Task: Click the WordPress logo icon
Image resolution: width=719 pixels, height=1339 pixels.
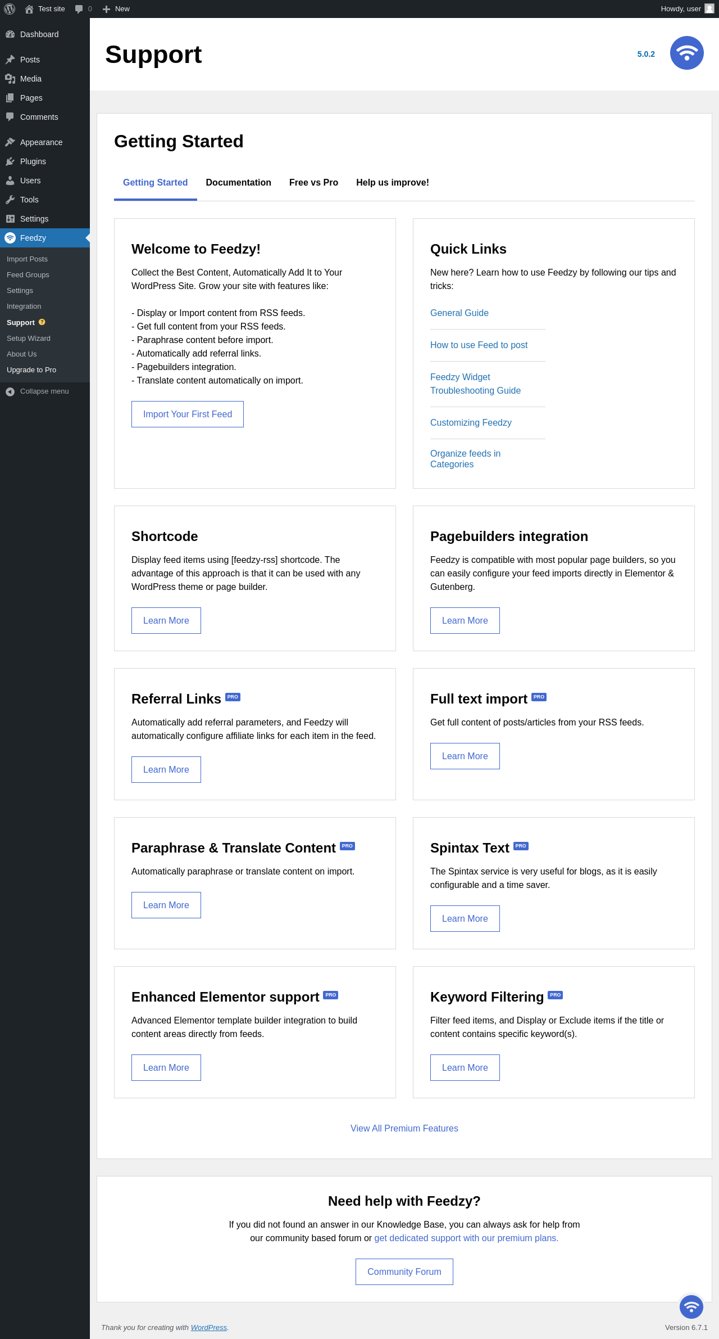Action: point(10,9)
